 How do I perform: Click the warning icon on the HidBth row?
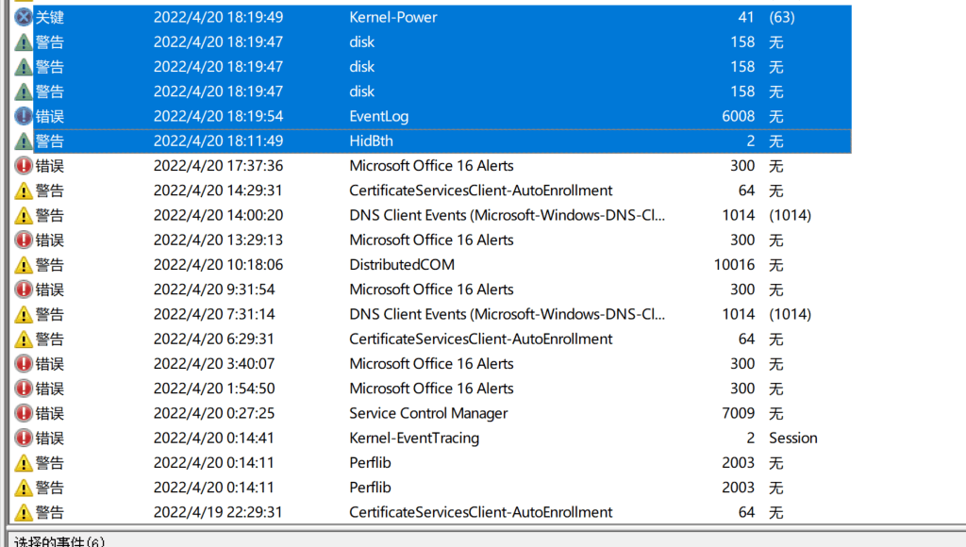(x=24, y=141)
